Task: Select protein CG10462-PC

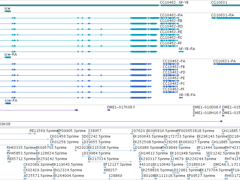Action: 174,84
